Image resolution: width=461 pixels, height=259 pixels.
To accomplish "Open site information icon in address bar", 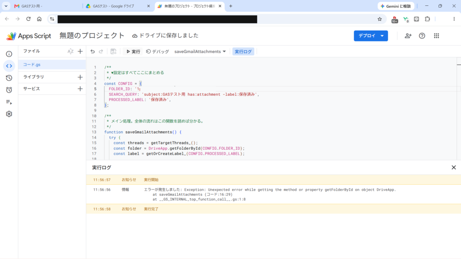I will pos(52,19).
